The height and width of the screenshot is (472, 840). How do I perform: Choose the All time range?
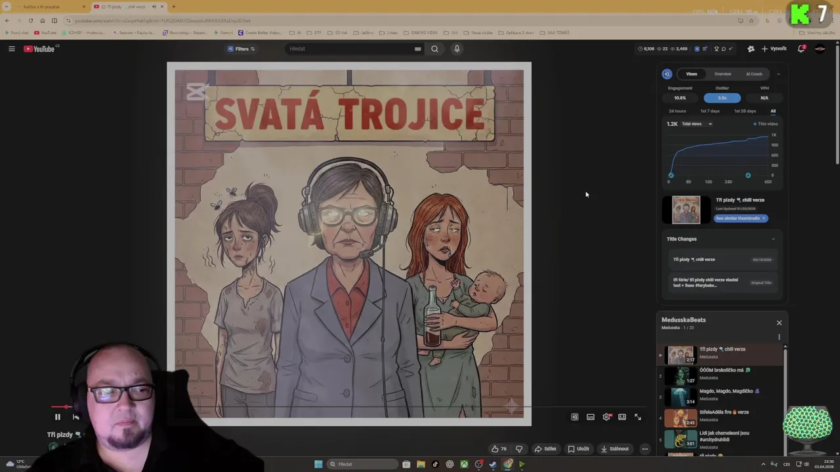[773, 111]
